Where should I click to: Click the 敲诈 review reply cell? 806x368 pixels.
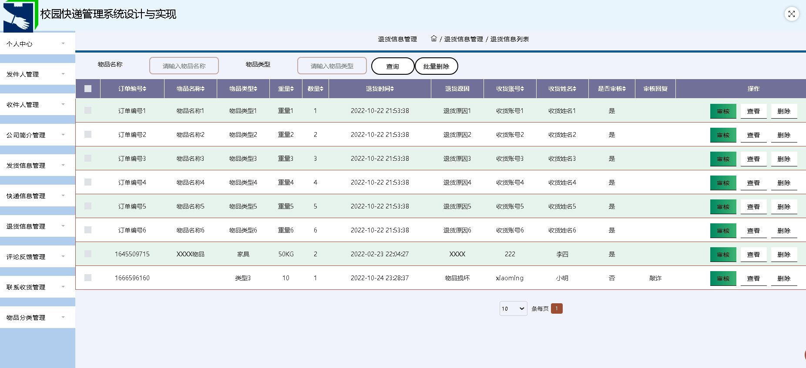click(x=655, y=278)
